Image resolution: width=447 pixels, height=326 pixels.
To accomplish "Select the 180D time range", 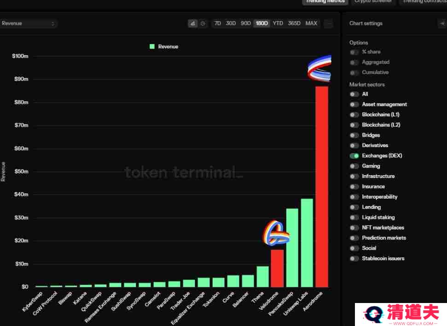I will (261, 23).
